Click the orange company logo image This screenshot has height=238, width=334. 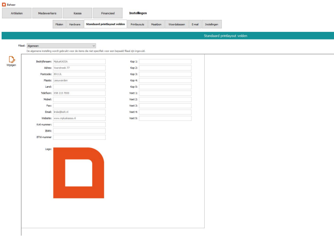pyautogui.click(x=79, y=173)
